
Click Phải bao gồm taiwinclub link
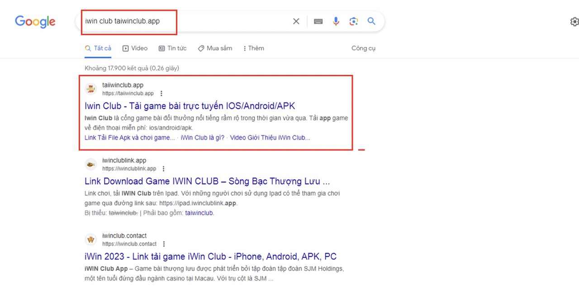199,213
